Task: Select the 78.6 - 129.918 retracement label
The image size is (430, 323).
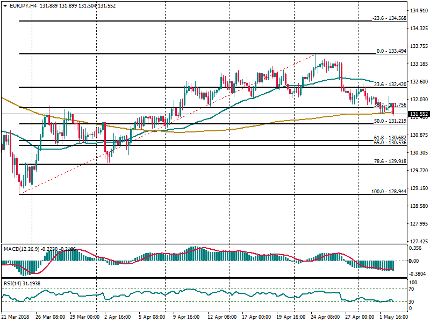Action: click(390, 161)
